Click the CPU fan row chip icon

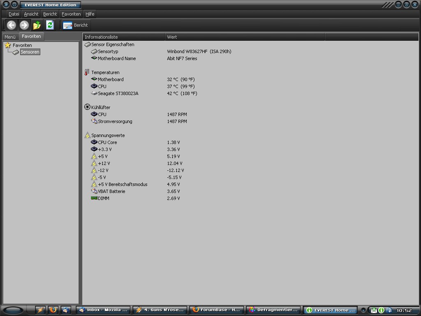tap(94, 114)
